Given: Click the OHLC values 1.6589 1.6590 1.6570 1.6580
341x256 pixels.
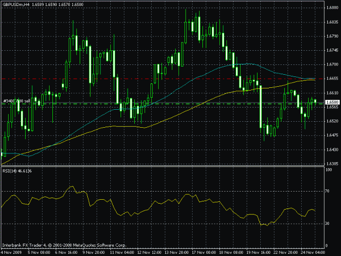Looking at the screenshot, I should coord(57,4).
